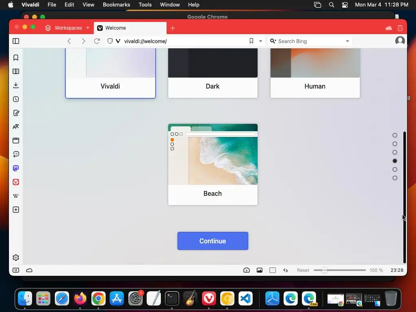Open the Vivaldi web panel
Screen dimensions: 416x312
(16, 182)
